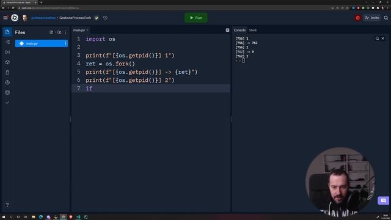Click the Replit logo

tap(15, 18)
